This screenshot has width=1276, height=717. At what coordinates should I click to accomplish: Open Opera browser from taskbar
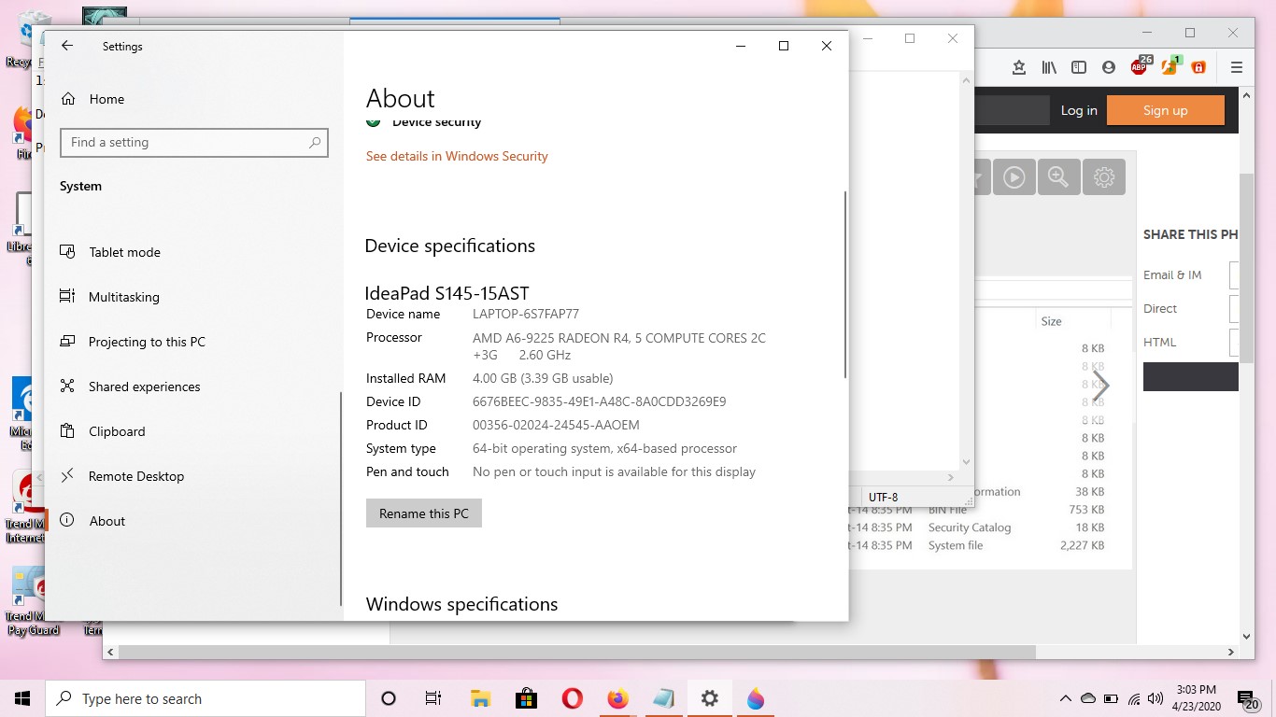click(x=572, y=698)
